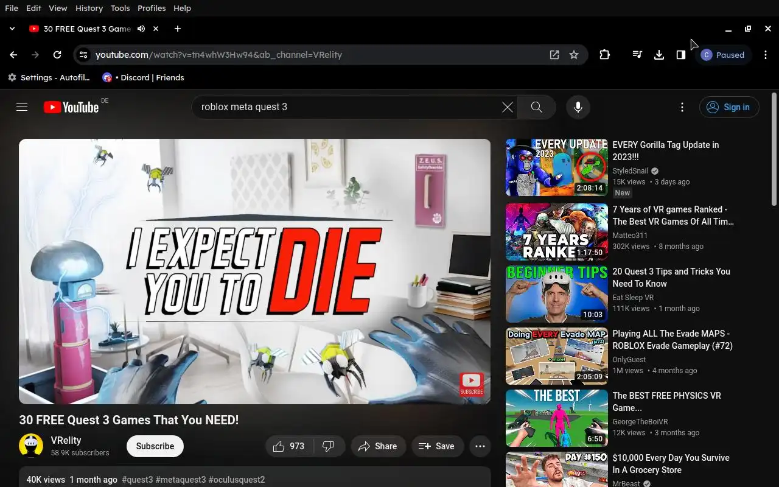The width and height of the screenshot is (779, 487).
Task: Open browser three-dot menu
Action: 766,55
